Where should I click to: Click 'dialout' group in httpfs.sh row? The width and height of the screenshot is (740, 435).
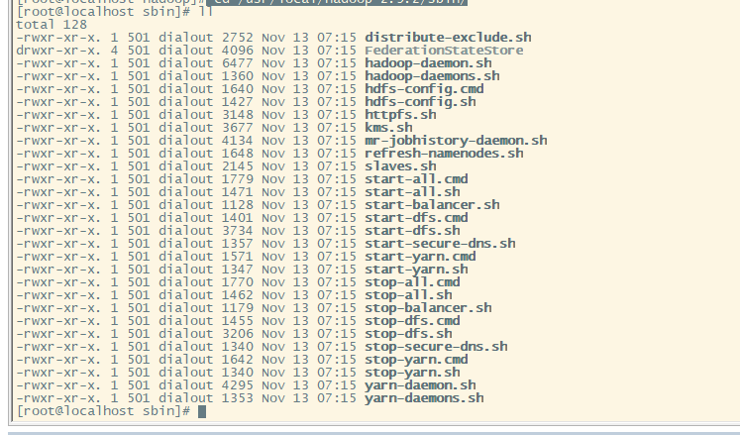point(186,115)
